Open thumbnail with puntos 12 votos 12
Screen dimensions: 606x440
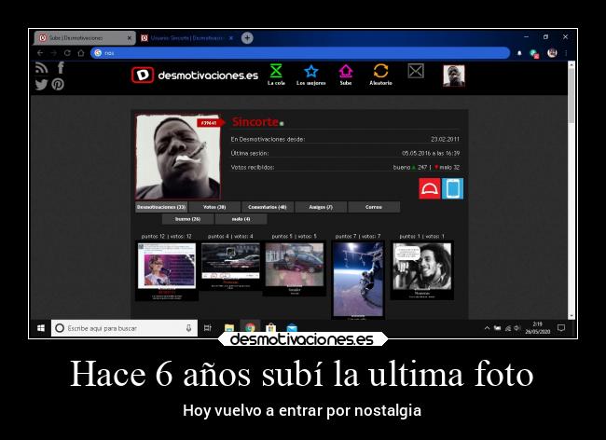[x=167, y=270]
